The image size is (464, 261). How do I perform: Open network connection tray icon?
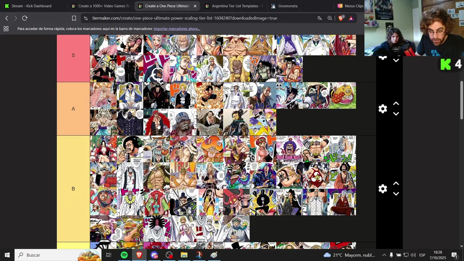tap(406, 255)
